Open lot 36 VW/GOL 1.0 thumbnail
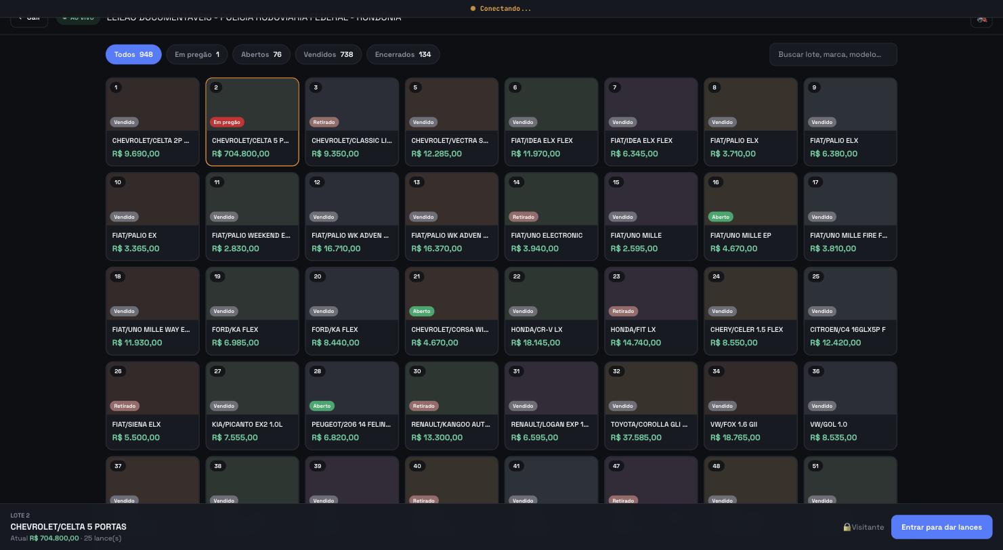The height and width of the screenshot is (550, 1003). 851,388
